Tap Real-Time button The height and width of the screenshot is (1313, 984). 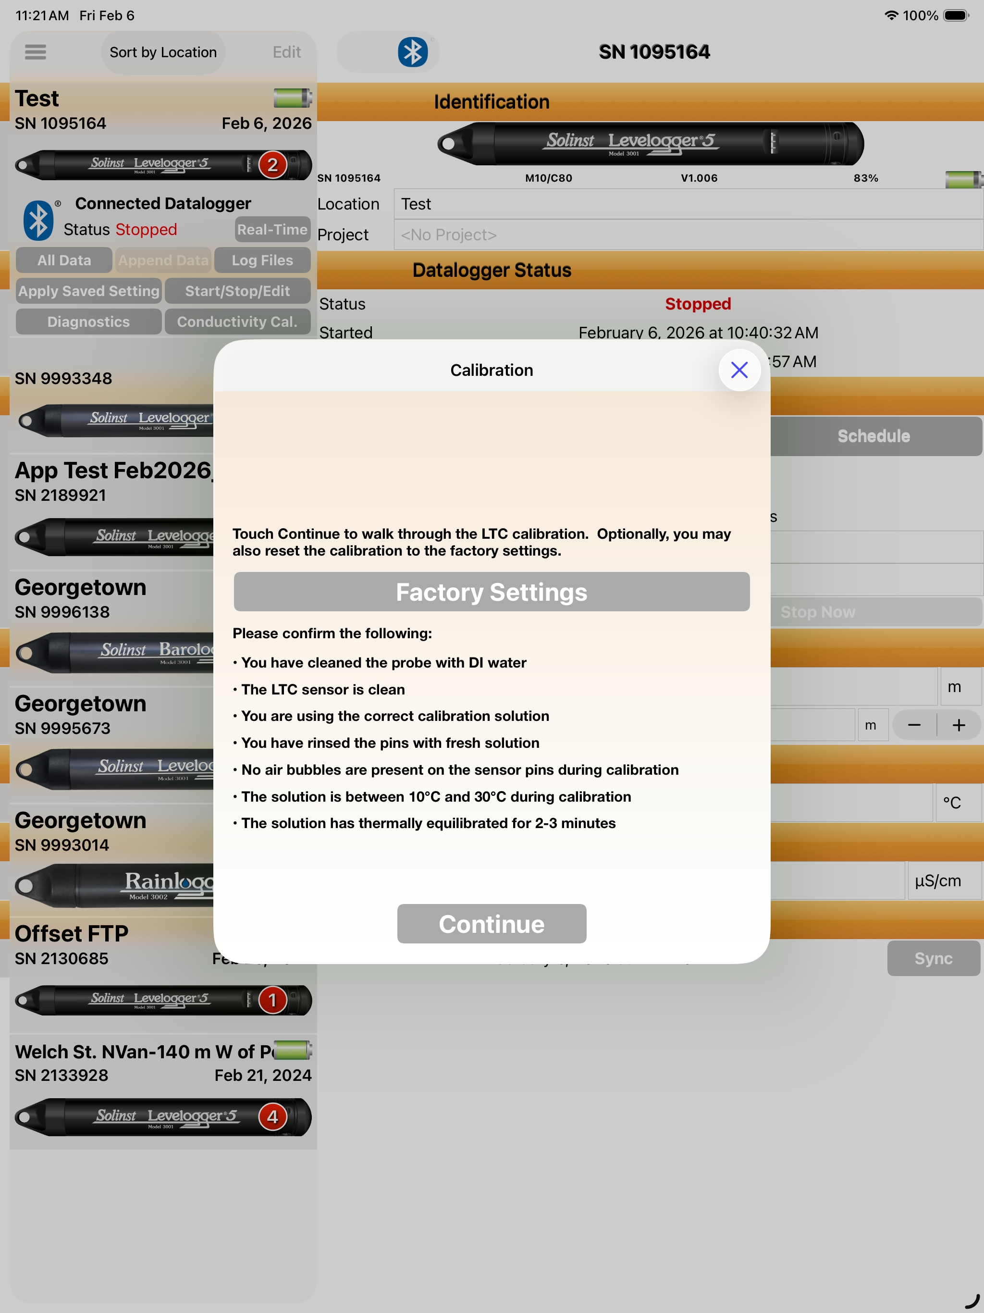[x=272, y=230]
